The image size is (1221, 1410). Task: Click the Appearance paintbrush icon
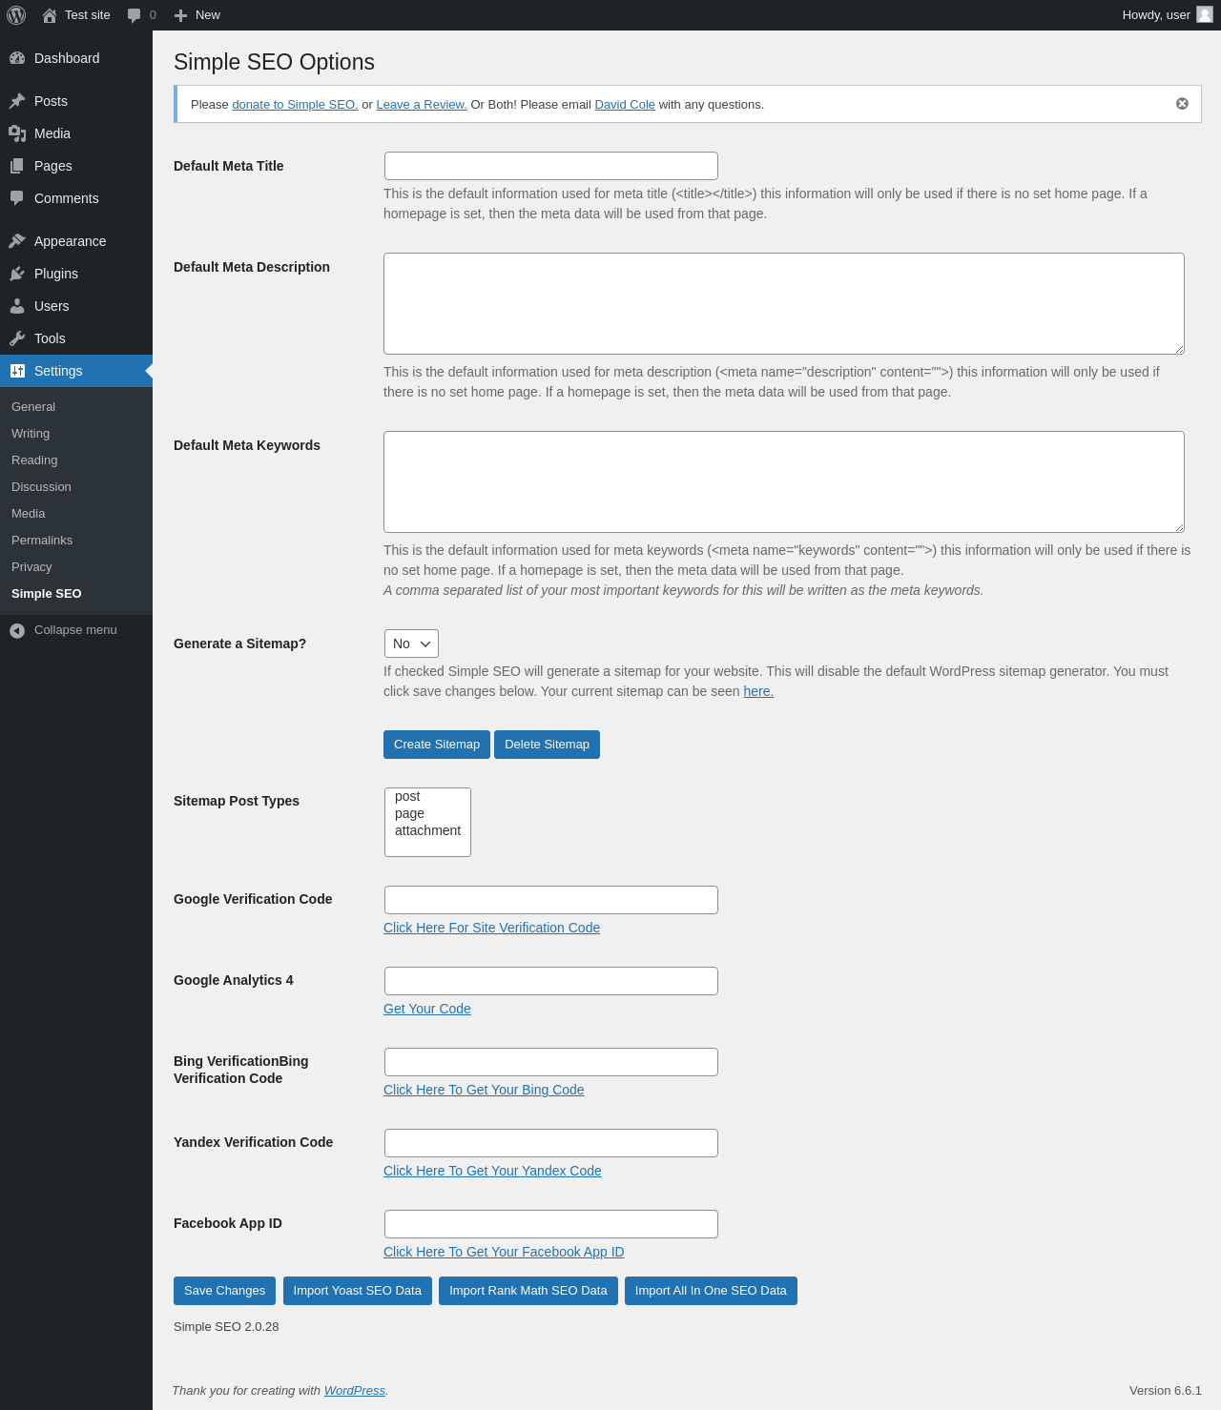(17, 241)
